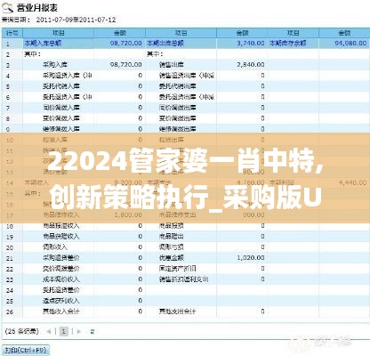Click the magnifier report icon beside 营业月报表
The height and width of the screenshot is (356, 370).
pyautogui.click(x=7, y=7)
